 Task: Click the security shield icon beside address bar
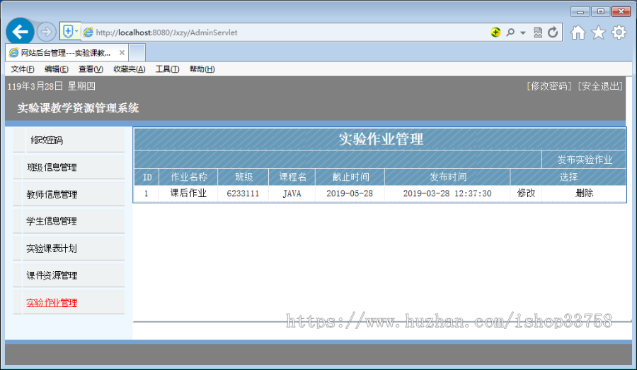pyautogui.click(x=68, y=31)
